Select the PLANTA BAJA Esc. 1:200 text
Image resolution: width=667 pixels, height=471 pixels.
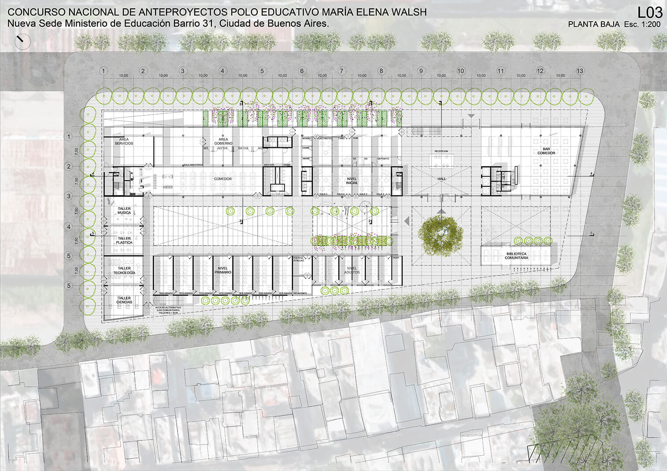pyautogui.click(x=614, y=25)
